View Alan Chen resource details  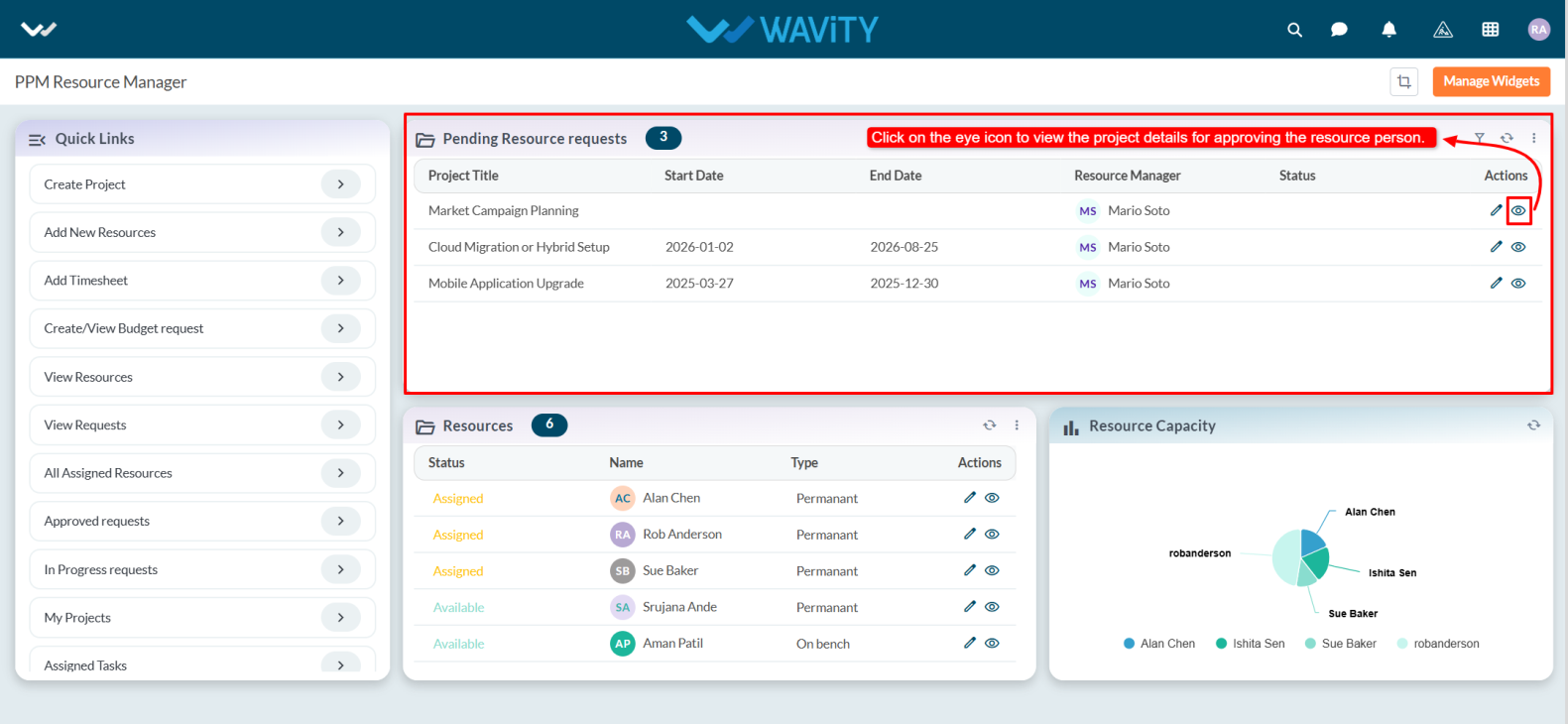tap(992, 498)
